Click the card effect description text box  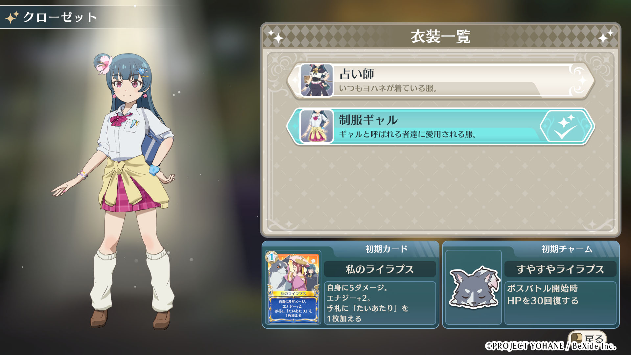pos(380,303)
